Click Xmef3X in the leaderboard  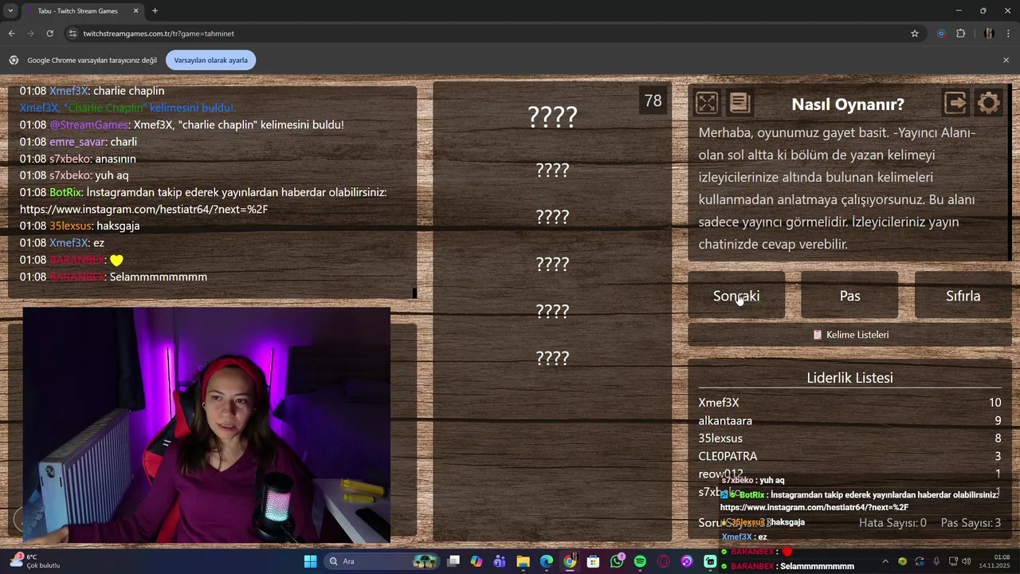coord(719,403)
